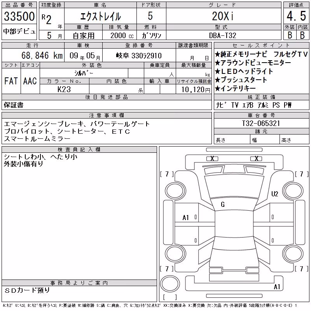Click the model code DBA-T32
This screenshot has height=311, width=311.
223,35
